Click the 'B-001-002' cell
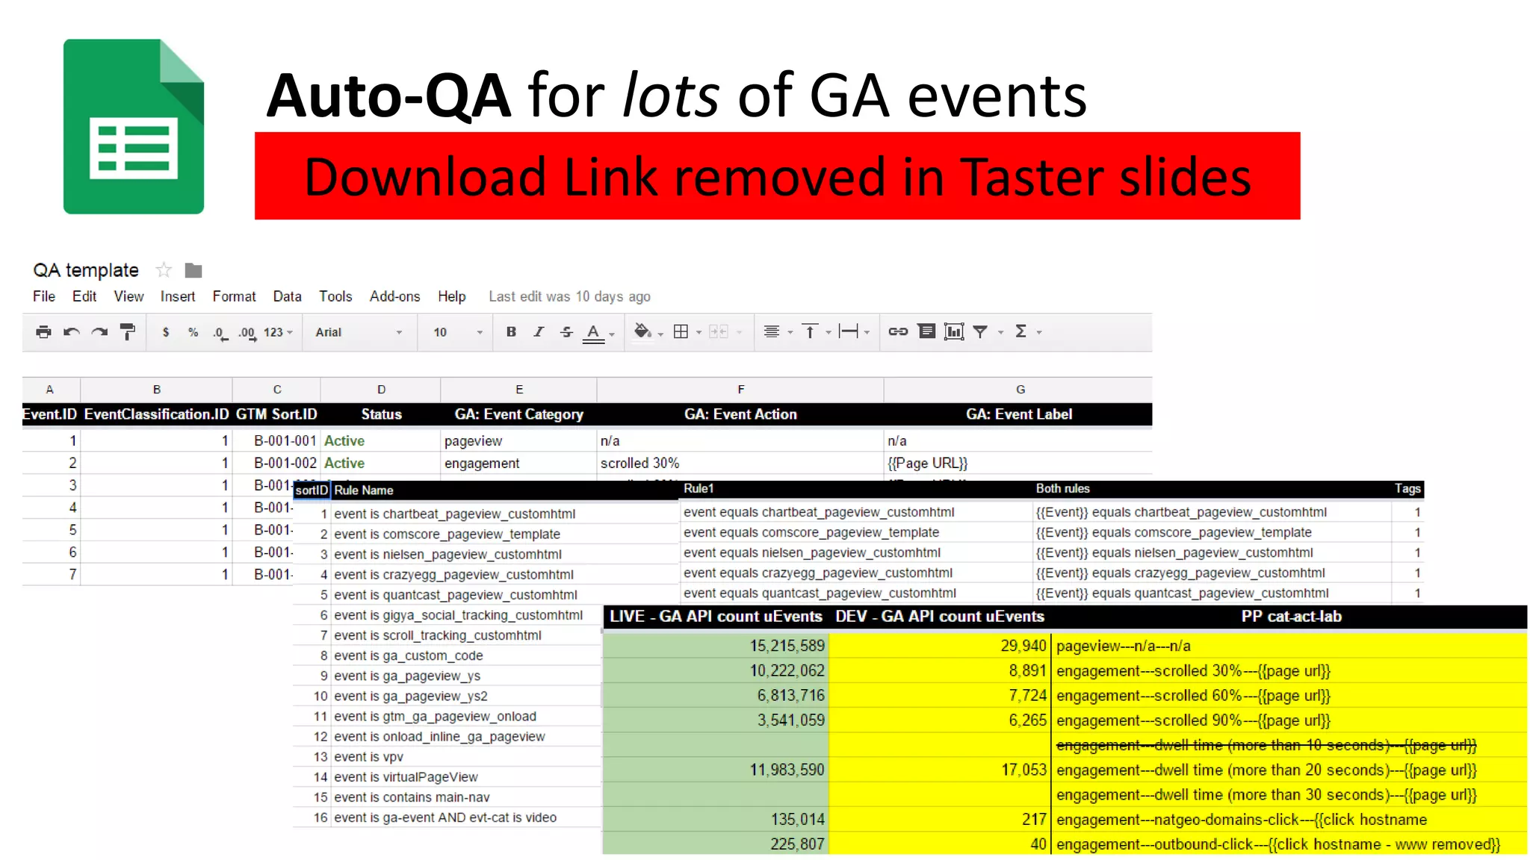 point(276,463)
